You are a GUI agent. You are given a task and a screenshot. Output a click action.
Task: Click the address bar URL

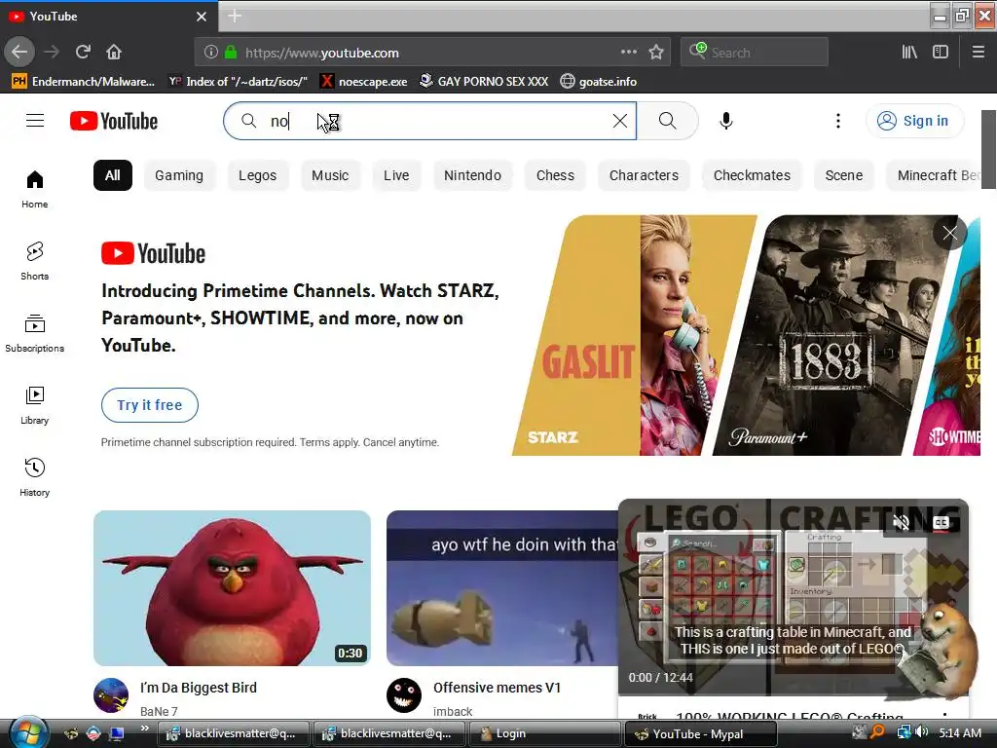(321, 53)
